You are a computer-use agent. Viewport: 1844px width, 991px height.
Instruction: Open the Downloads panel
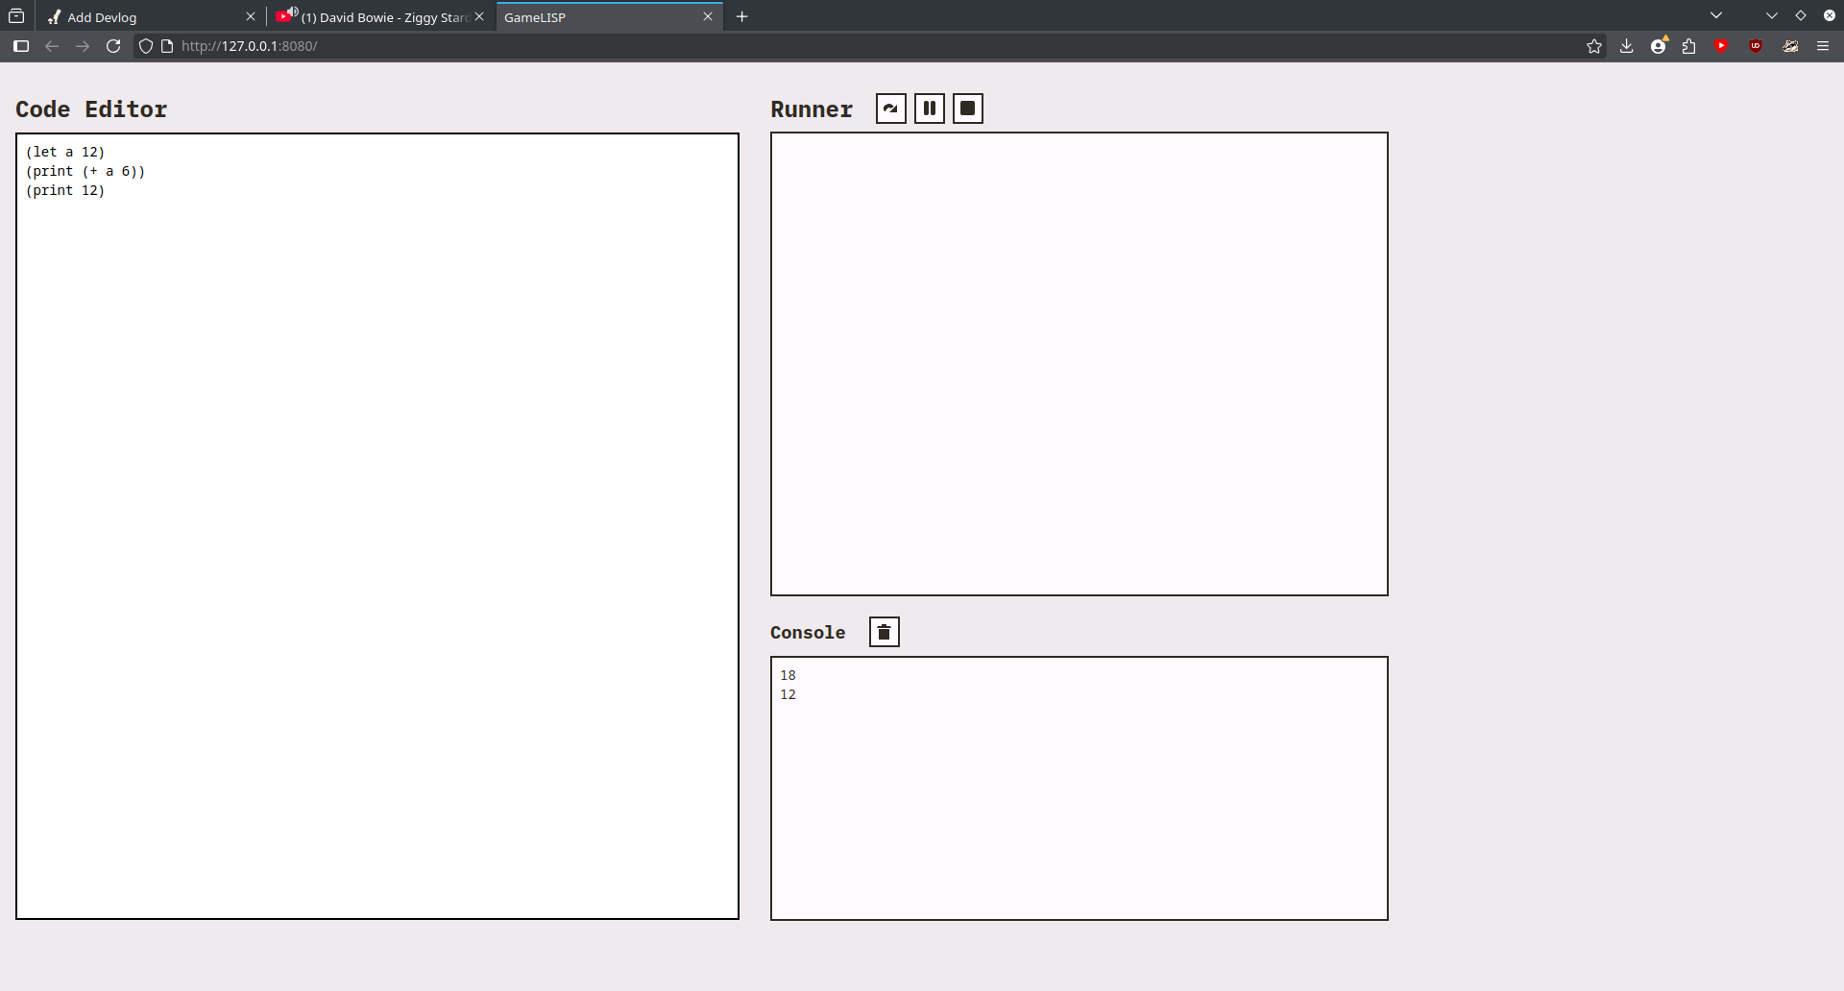[x=1626, y=46]
